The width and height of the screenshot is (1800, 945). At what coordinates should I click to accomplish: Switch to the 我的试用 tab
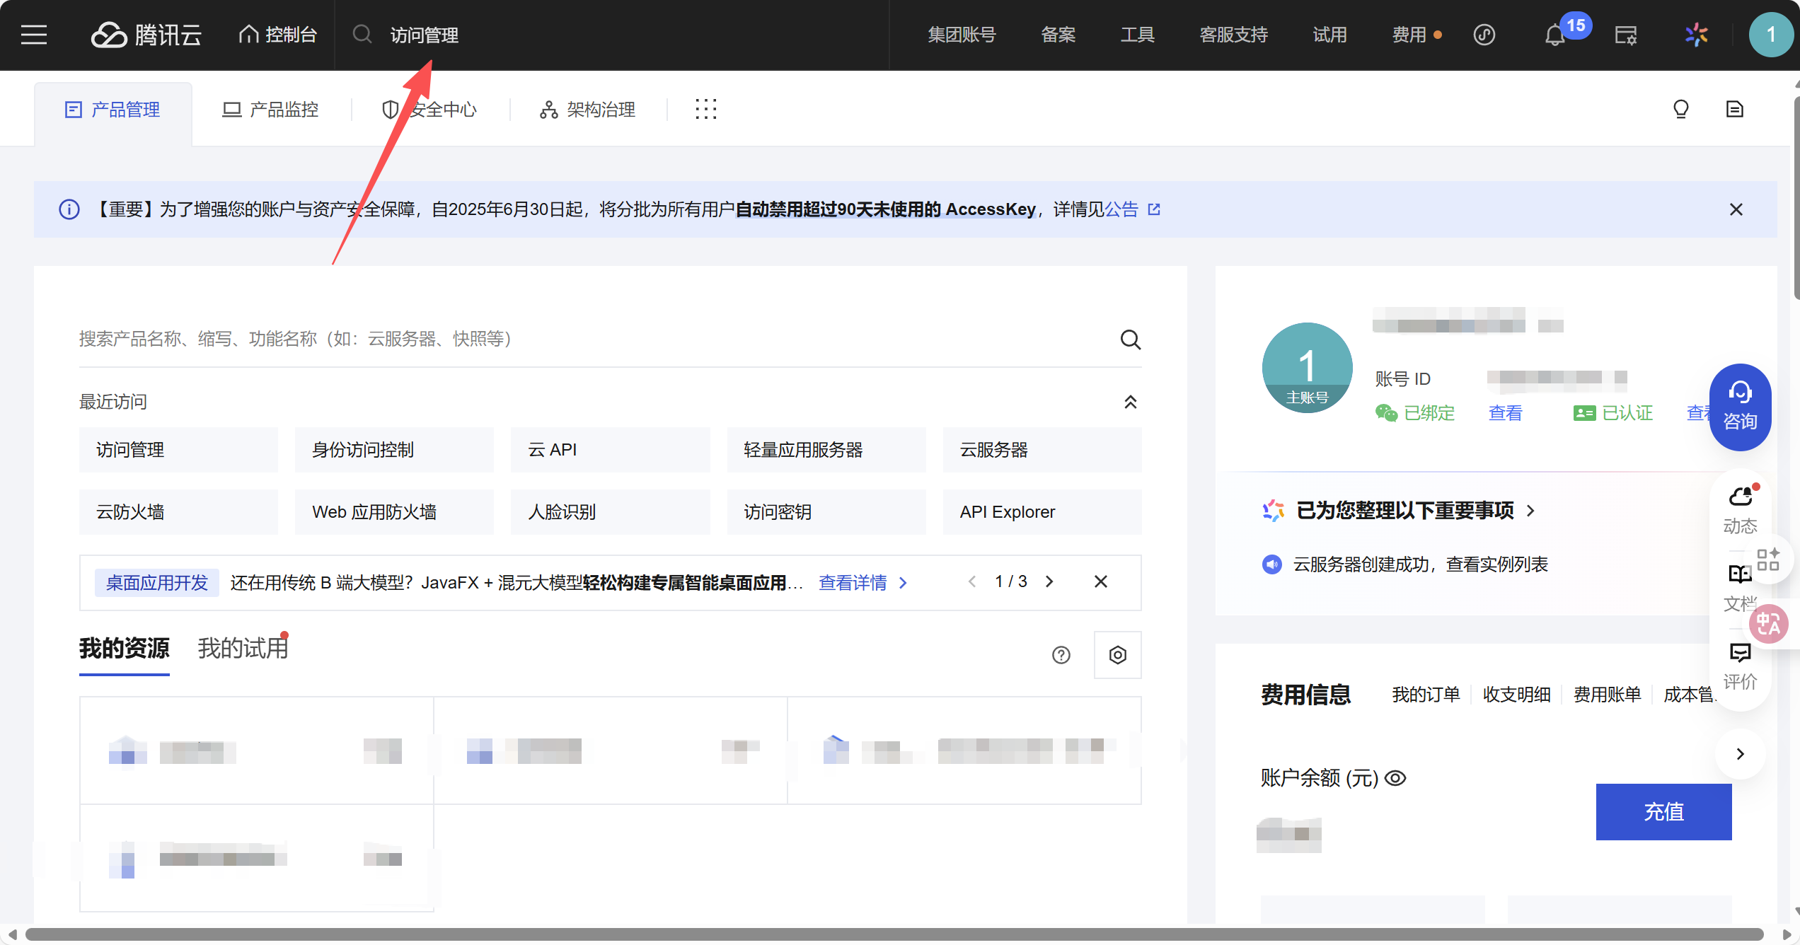tap(243, 648)
